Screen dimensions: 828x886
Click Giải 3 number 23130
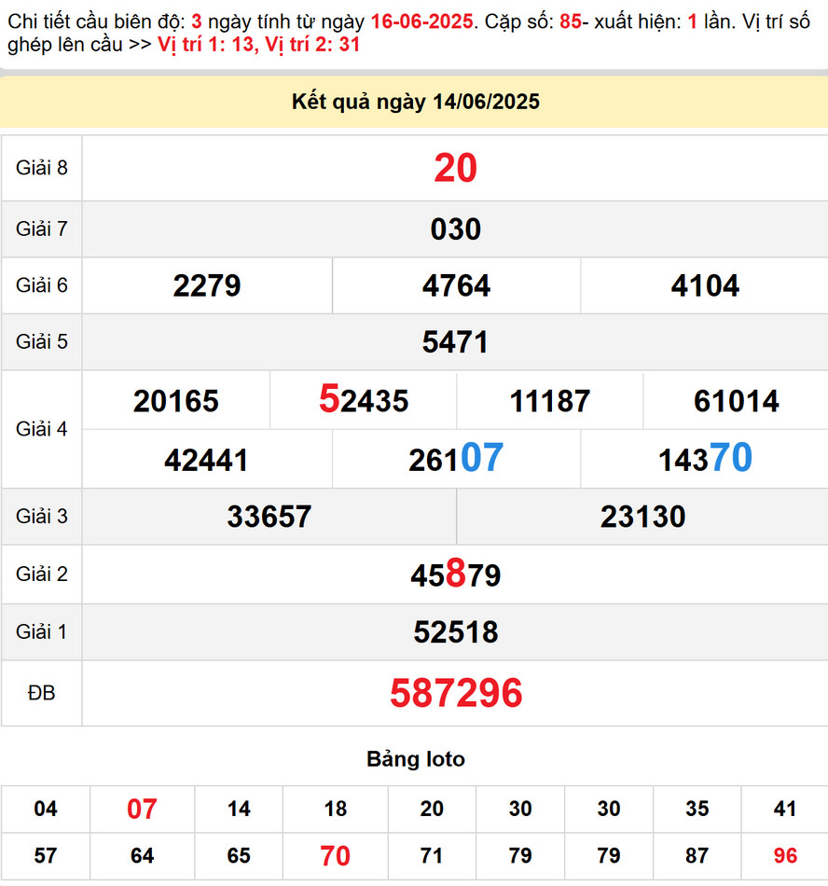[642, 517]
